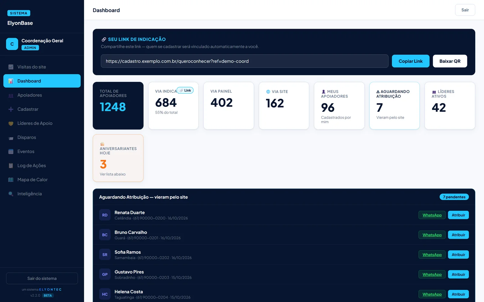Go to Apoiadores in the sidebar
484x302 pixels.
pos(42,95)
